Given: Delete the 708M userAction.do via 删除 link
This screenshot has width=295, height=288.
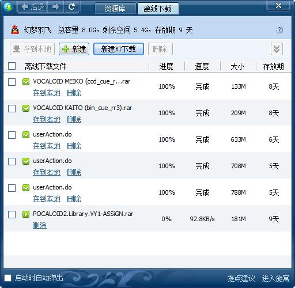Looking at the screenshot, I should (x=74, y=172).
